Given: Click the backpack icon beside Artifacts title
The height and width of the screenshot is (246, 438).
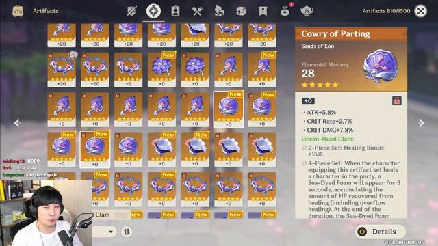Looking at the screenshot, I should click(18, 11).
